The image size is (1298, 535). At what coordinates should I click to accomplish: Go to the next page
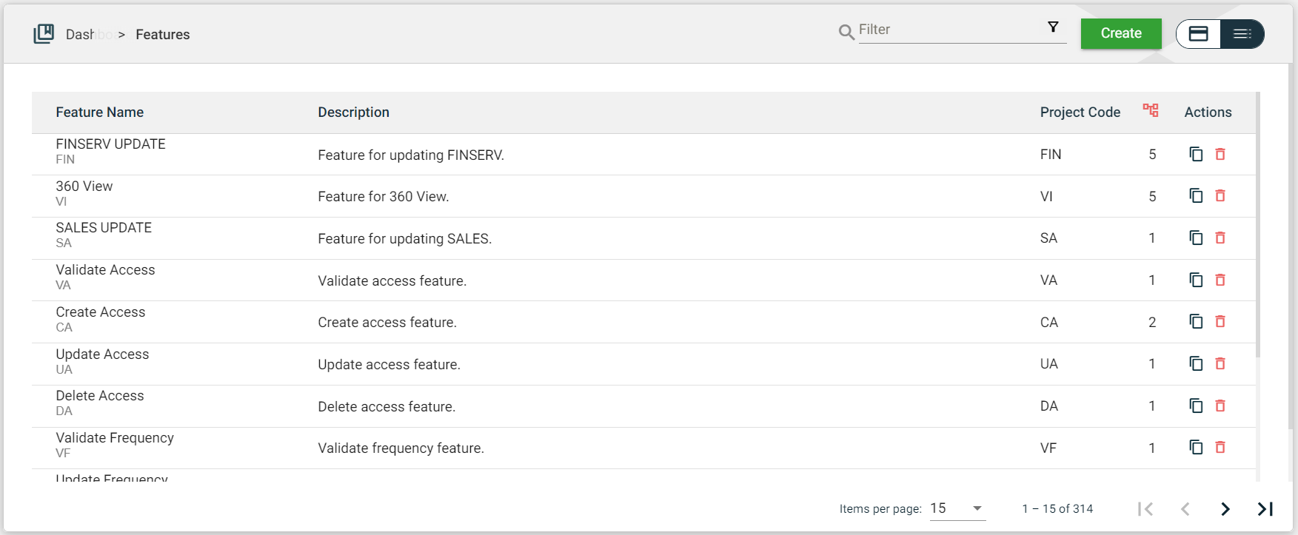(1225, 509)
